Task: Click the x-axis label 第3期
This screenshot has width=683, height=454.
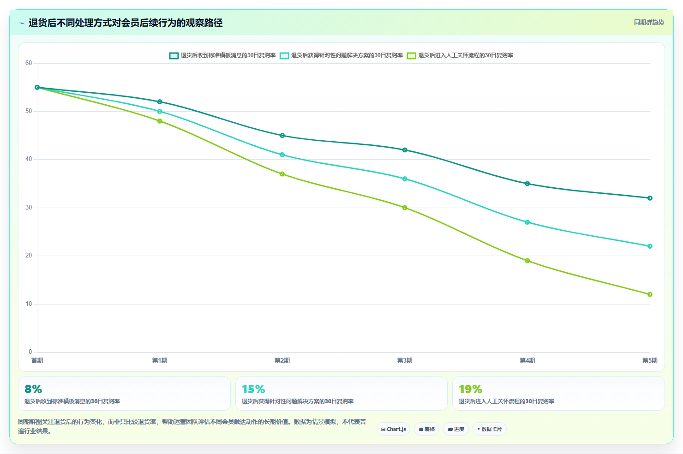Action: [405, 360]
